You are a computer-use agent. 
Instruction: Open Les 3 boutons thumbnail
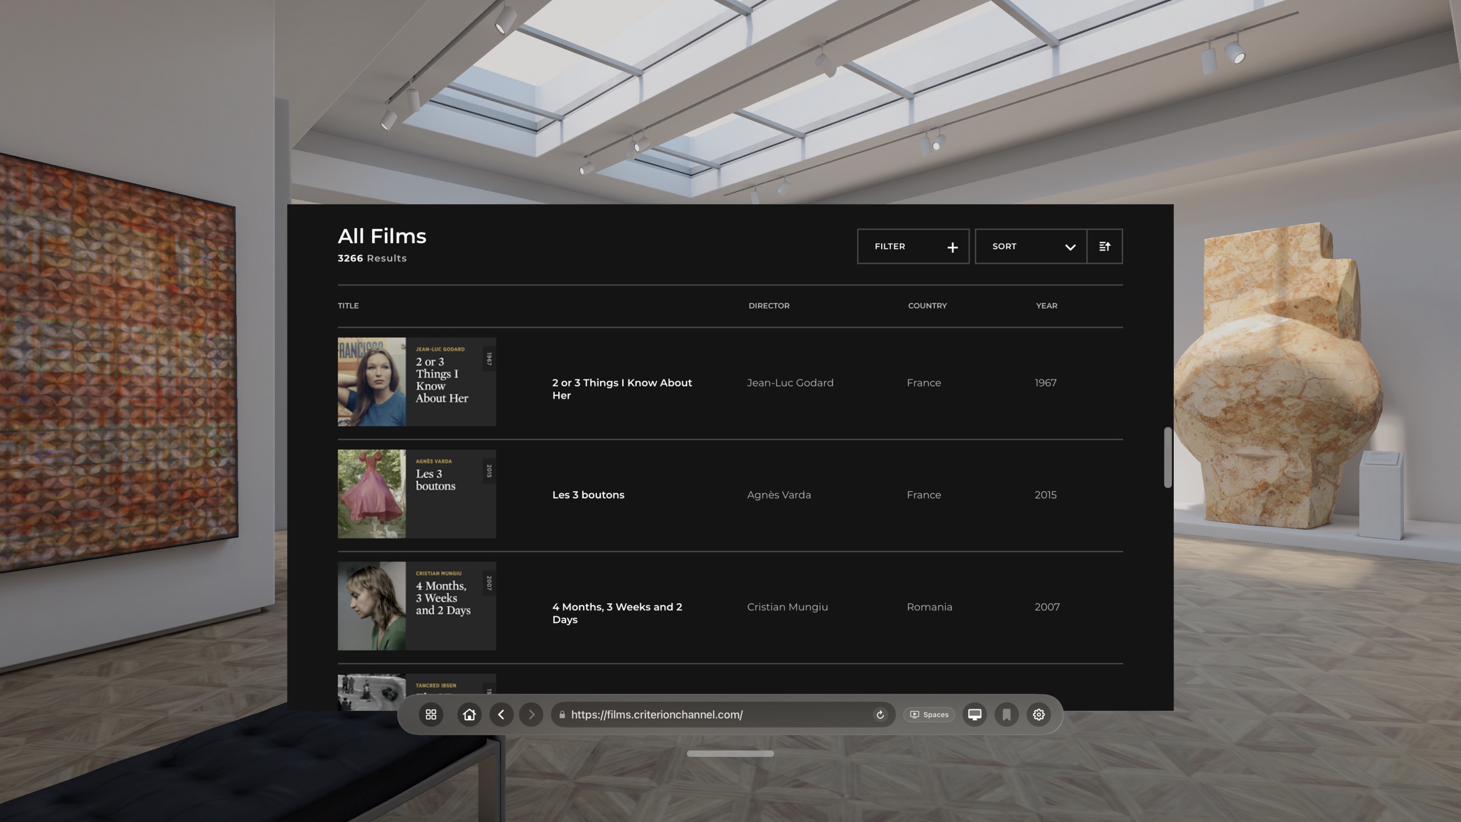coord(417,494)
